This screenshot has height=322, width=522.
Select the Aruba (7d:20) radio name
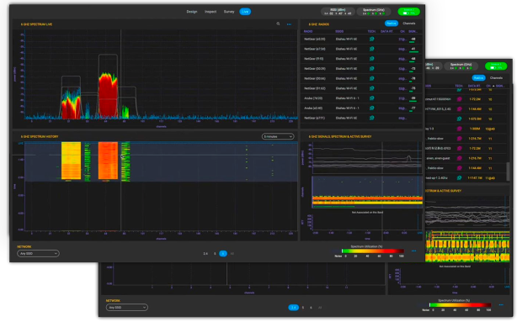(313, 98)
